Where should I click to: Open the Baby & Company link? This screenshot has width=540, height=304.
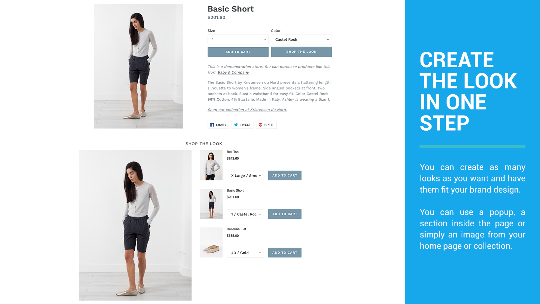[x=233, y=72]
